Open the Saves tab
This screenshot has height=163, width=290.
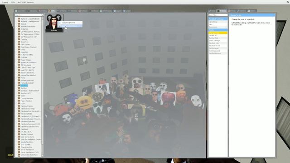pos(127,11)
